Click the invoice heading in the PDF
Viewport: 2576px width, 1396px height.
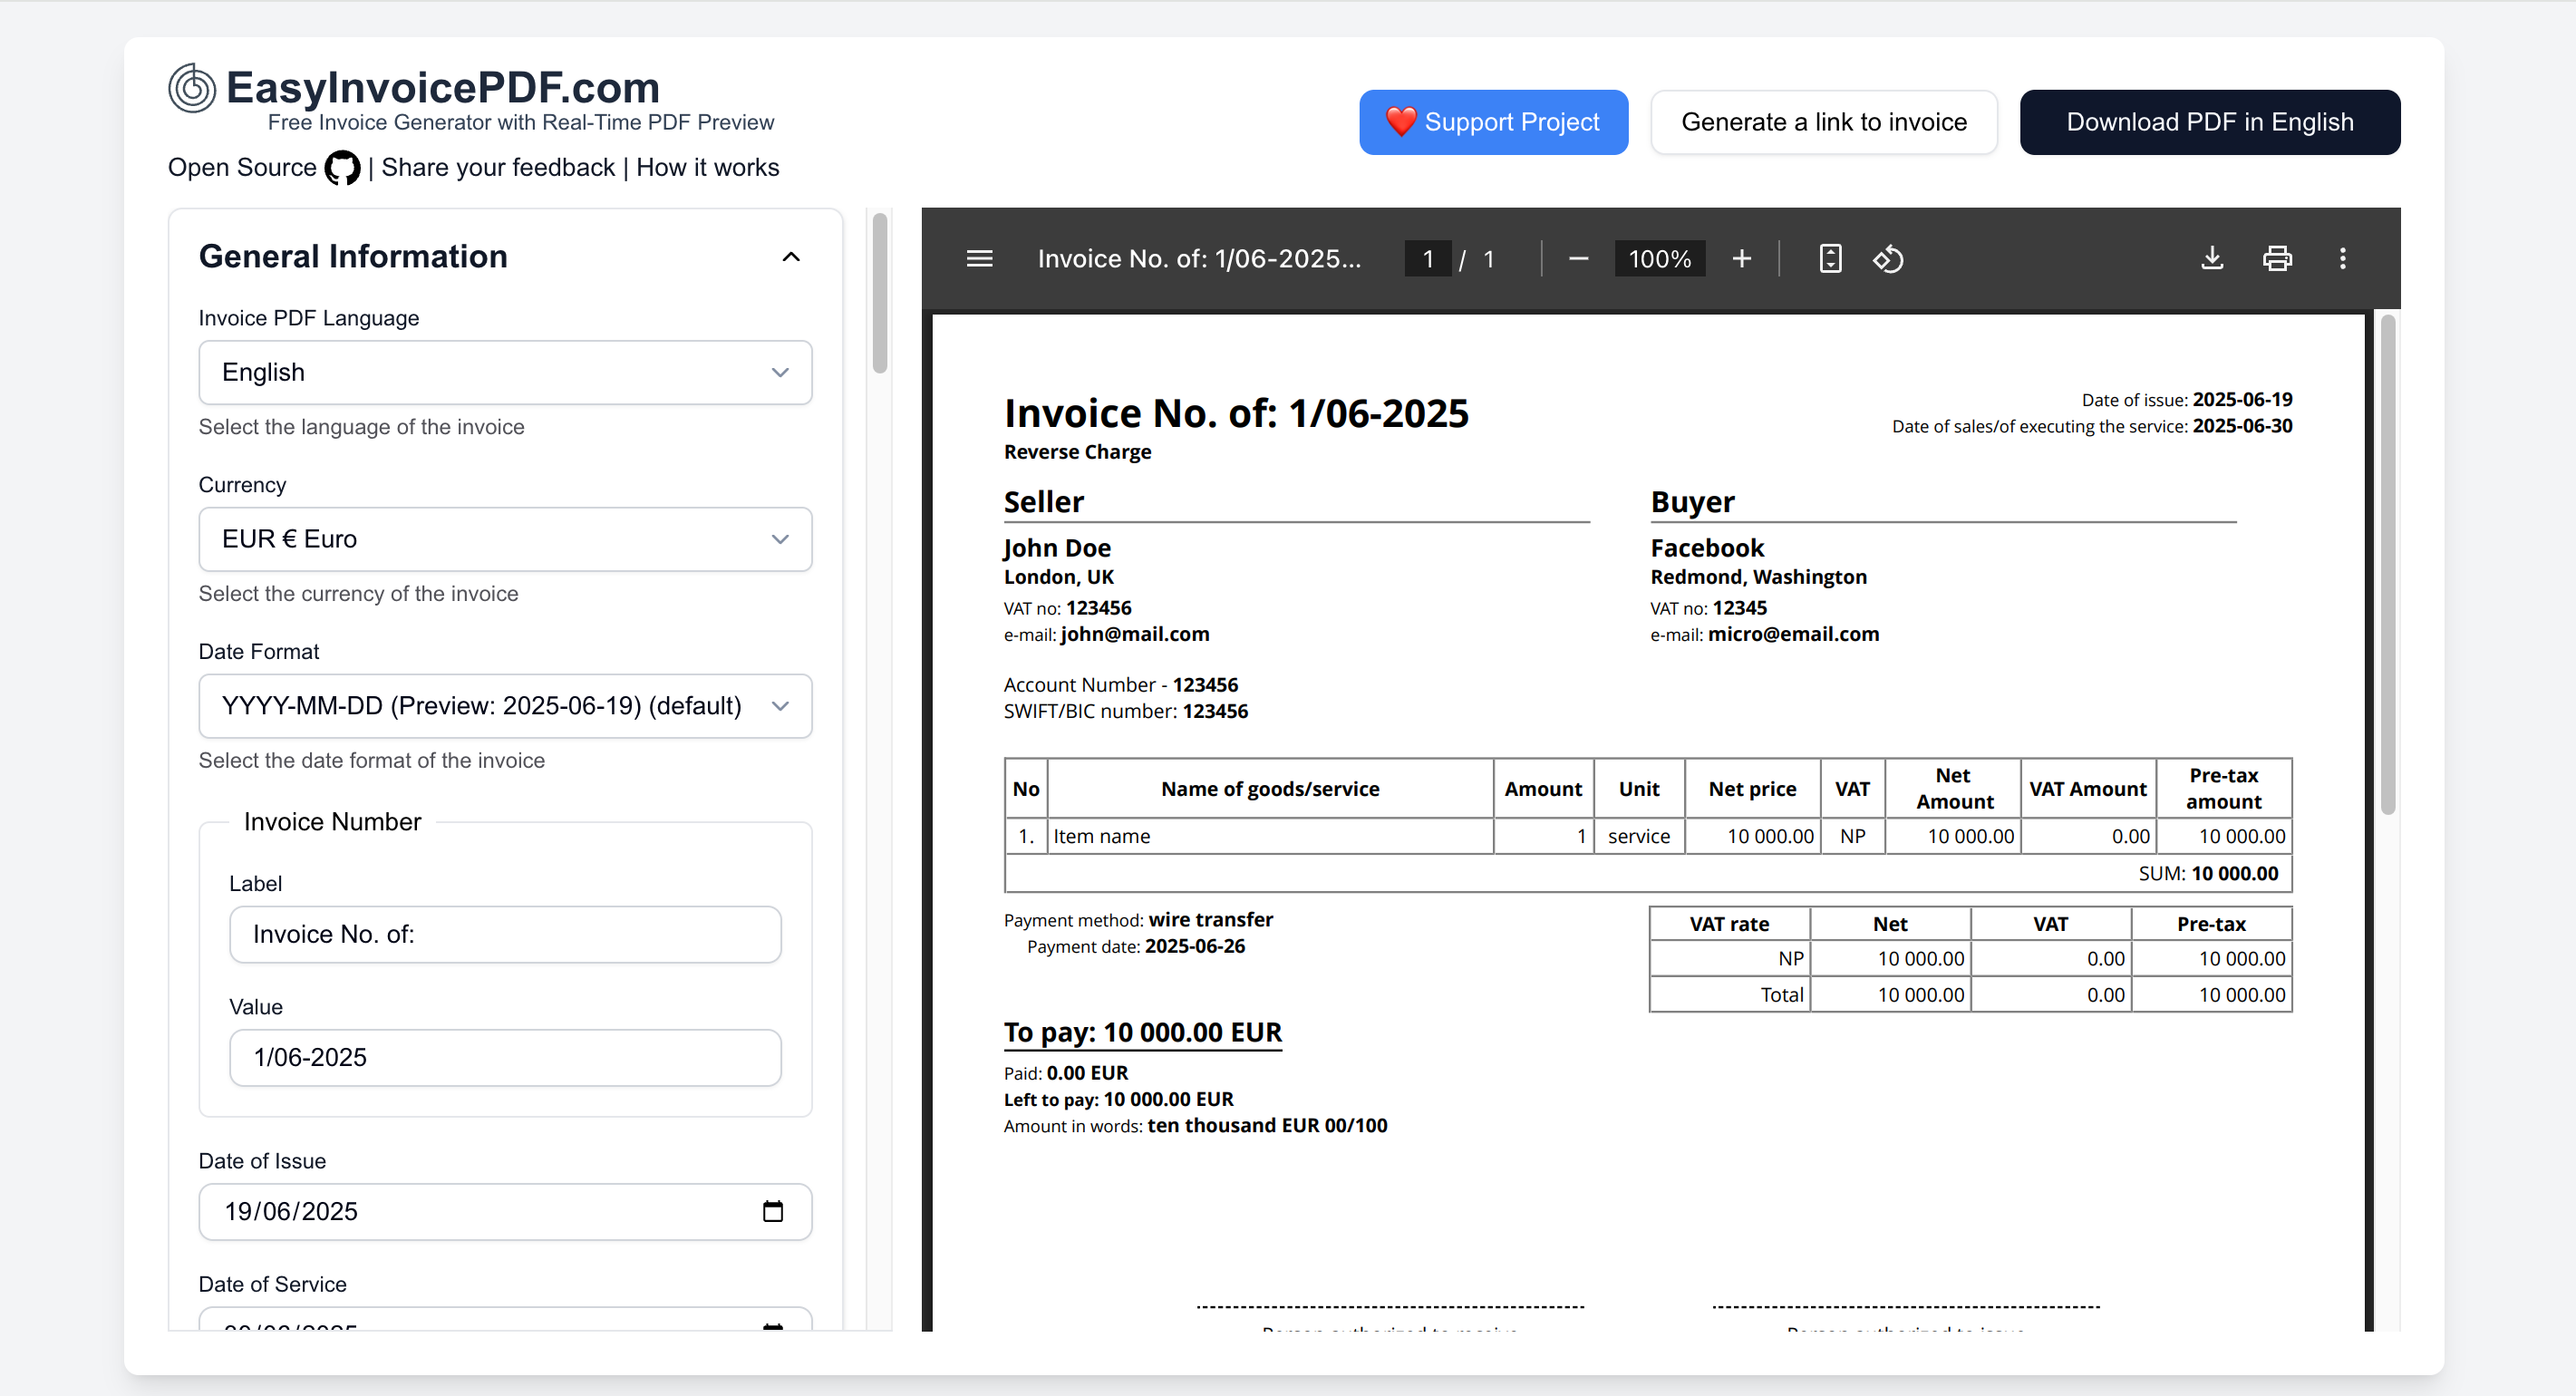point(1236,413)
